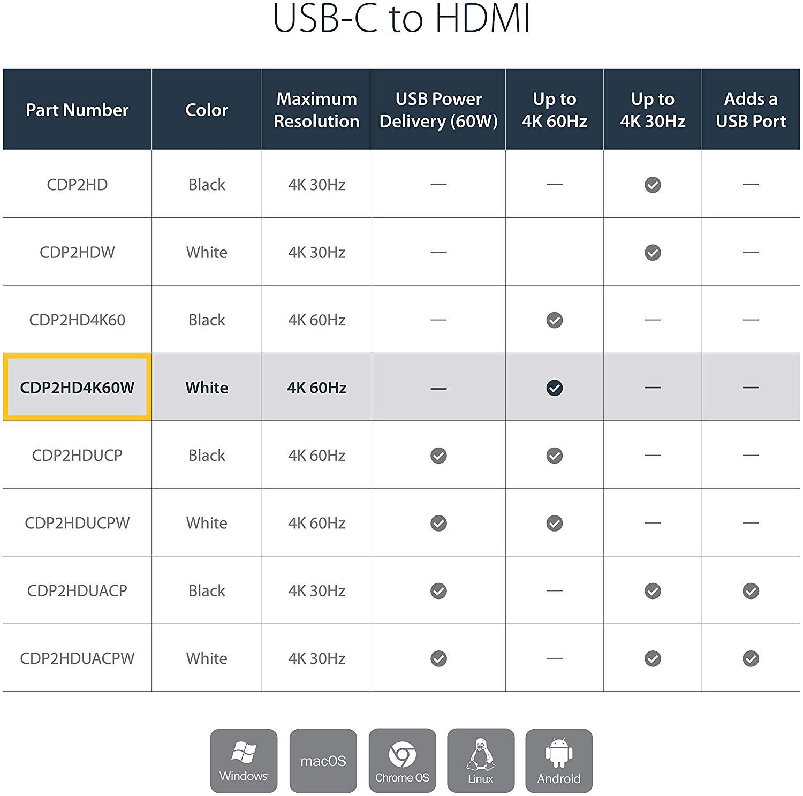Viewport: 803px width, 796px height.
Task: Click the USB-C to HDMI title
Action: pos(401,19)
